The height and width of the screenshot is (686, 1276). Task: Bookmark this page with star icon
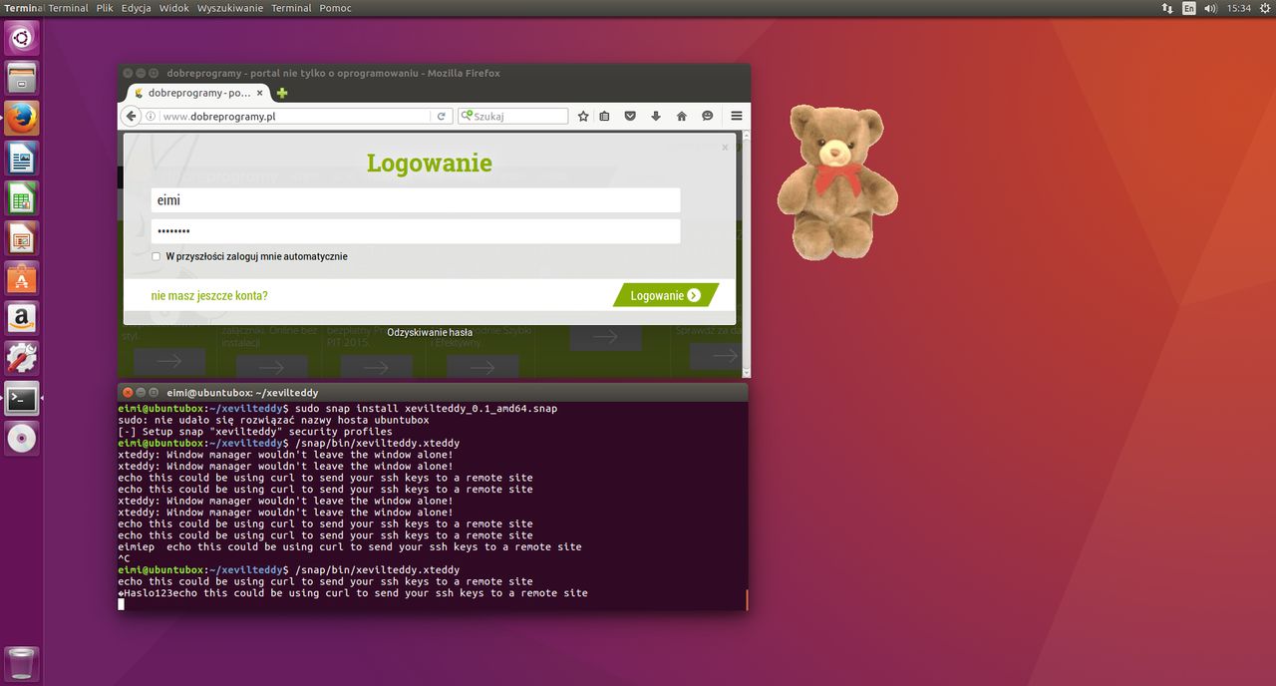point(584,116)
